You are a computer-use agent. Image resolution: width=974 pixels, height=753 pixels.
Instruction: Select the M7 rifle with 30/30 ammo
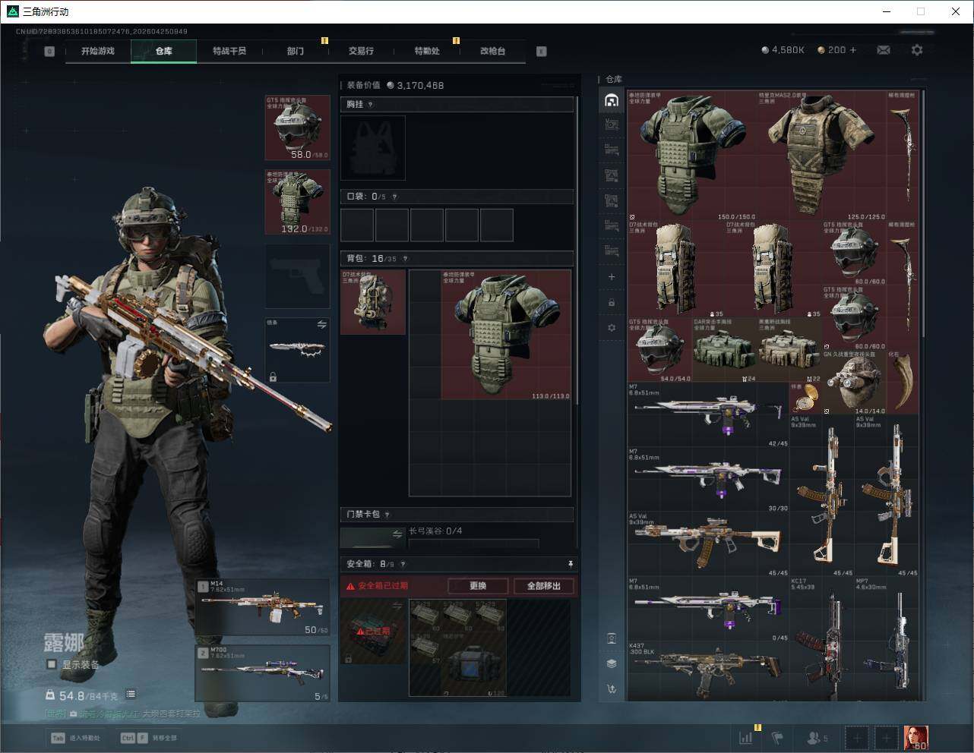click(709, 479)
